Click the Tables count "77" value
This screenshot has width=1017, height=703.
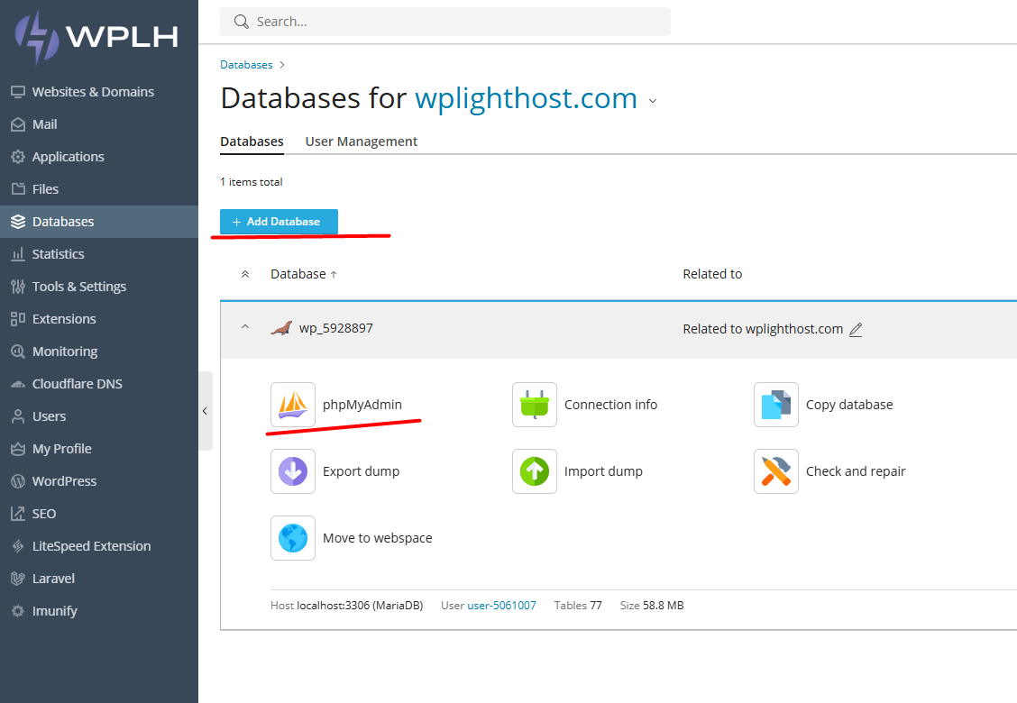[x=595, y=606]
